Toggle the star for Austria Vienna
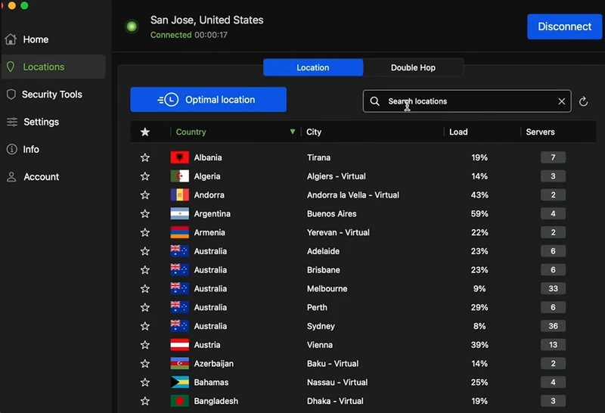This screenshot has width=605, height=413. [x=145, y=345]
